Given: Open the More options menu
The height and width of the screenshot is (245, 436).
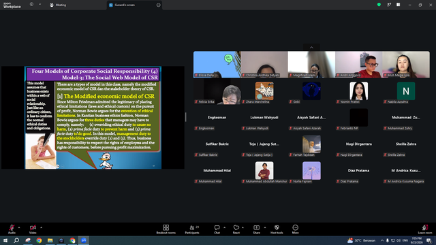Looking at the screenshot, I should (x=295, y=229).
